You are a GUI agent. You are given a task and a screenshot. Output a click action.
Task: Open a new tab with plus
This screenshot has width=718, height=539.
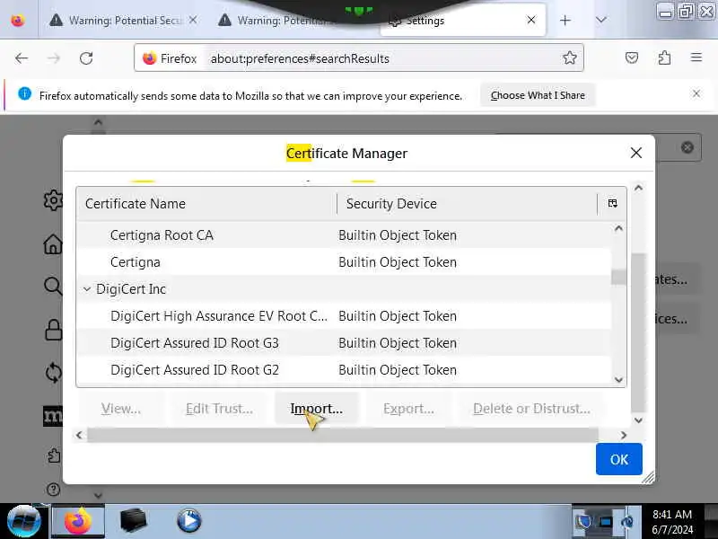click(565, 21)
